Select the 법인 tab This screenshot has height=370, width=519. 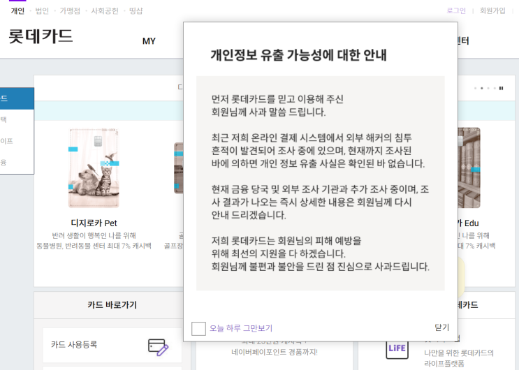tap(42, 11)
